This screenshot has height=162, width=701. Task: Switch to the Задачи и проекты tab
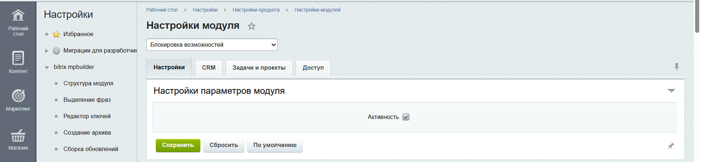pyautogui.click(x=259, y=68)
